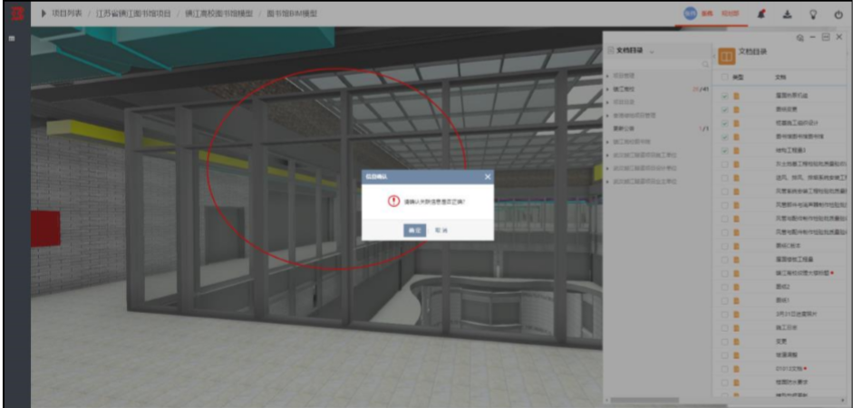Click the orange 文档目录 panel icon
The height and width of the screenshot is (408, 853).
coord(726,56)
